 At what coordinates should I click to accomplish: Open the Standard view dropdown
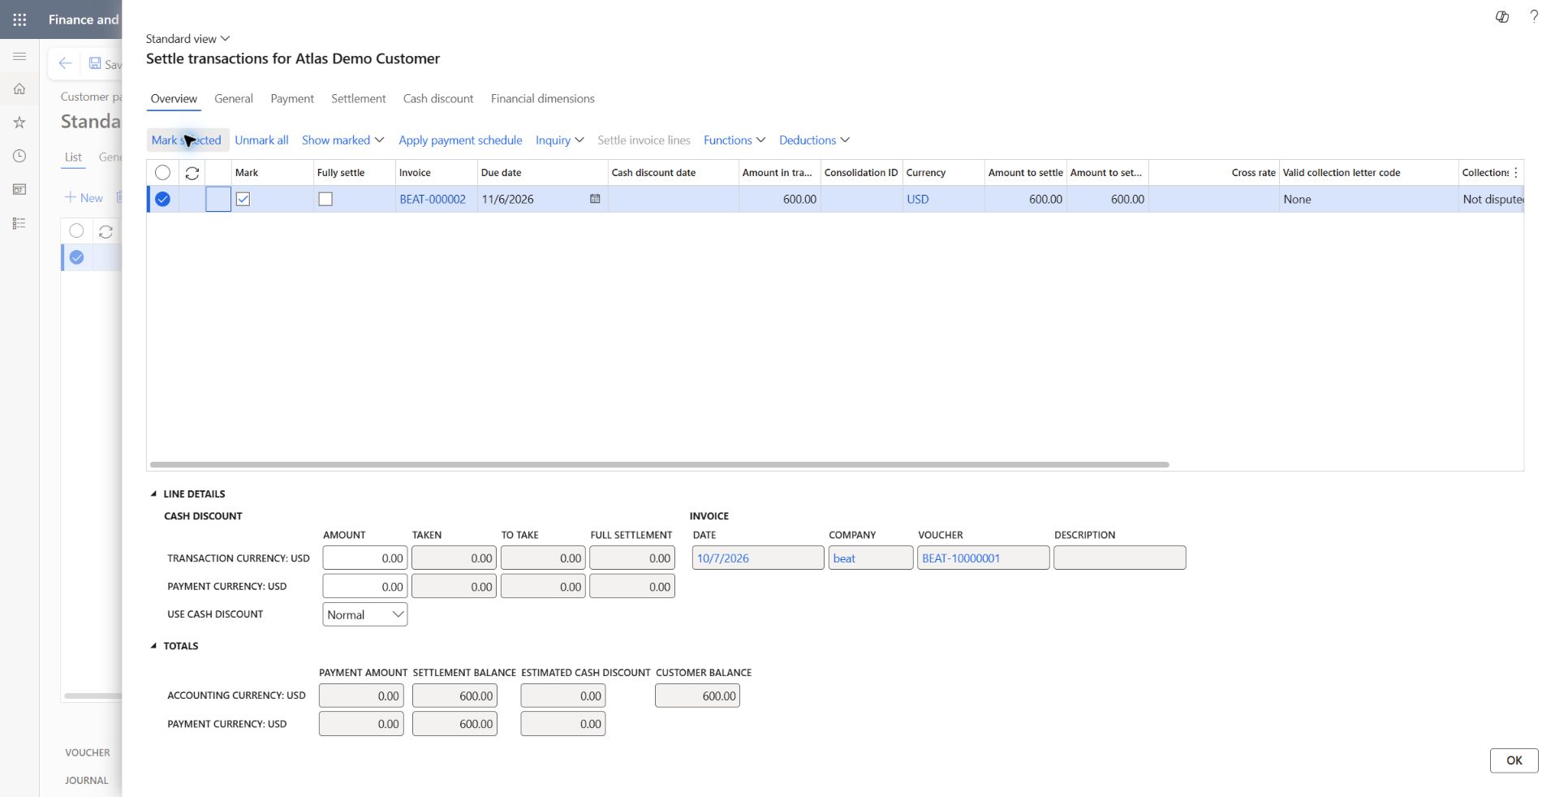[188, 38]
